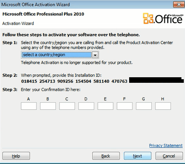The image size is (185, 164).
Task: Click the 'Microsoft Office Professional Plus 2010' heading
Action: [43, 14]
